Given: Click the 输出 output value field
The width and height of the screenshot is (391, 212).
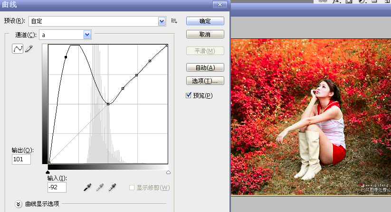Looking at the screenshot, I should pos(21,159).
